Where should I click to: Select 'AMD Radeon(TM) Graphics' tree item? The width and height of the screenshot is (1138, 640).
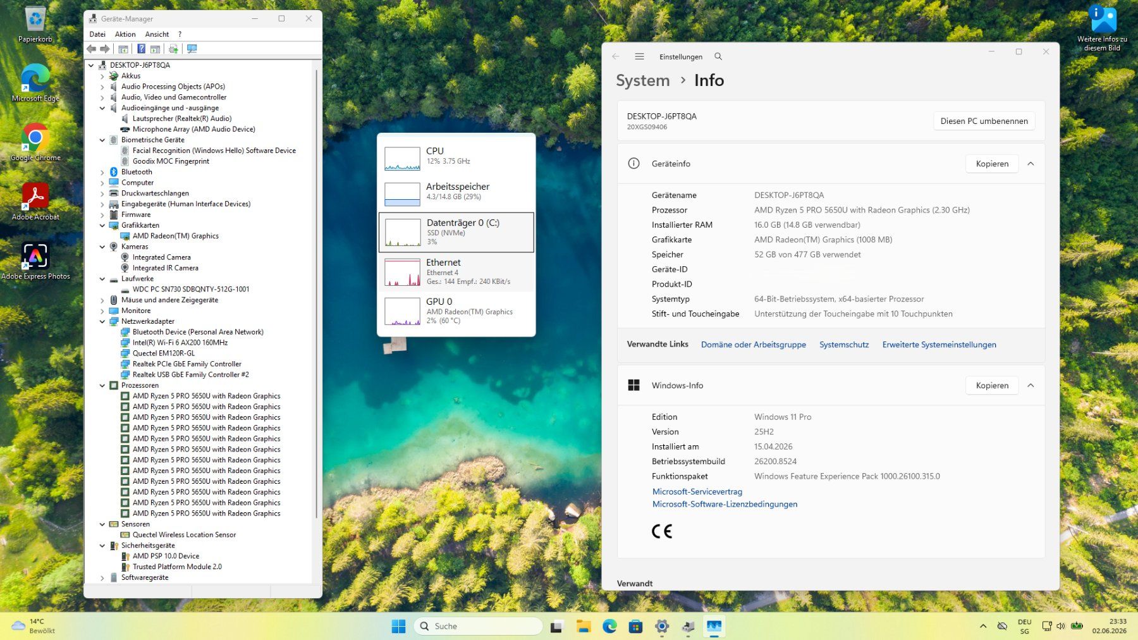pyautogui.click(x=175, y=236)
